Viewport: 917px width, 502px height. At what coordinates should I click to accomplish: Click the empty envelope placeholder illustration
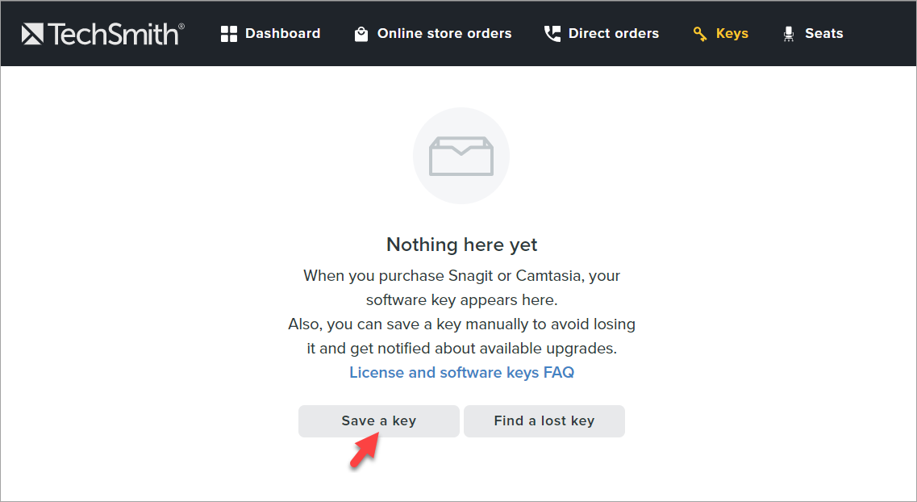tap(461, 155)
